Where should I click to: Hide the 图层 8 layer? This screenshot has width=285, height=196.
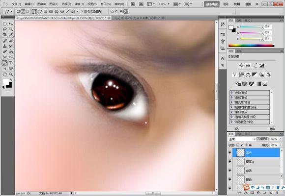[x=230, y=161]
